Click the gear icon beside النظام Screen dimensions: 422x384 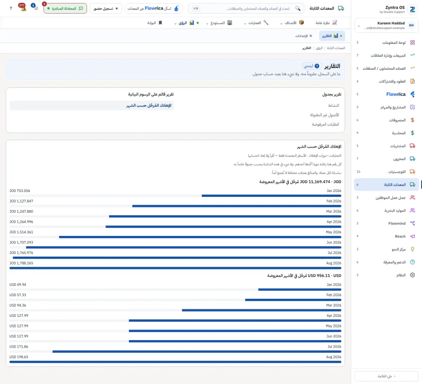point(412,275)
